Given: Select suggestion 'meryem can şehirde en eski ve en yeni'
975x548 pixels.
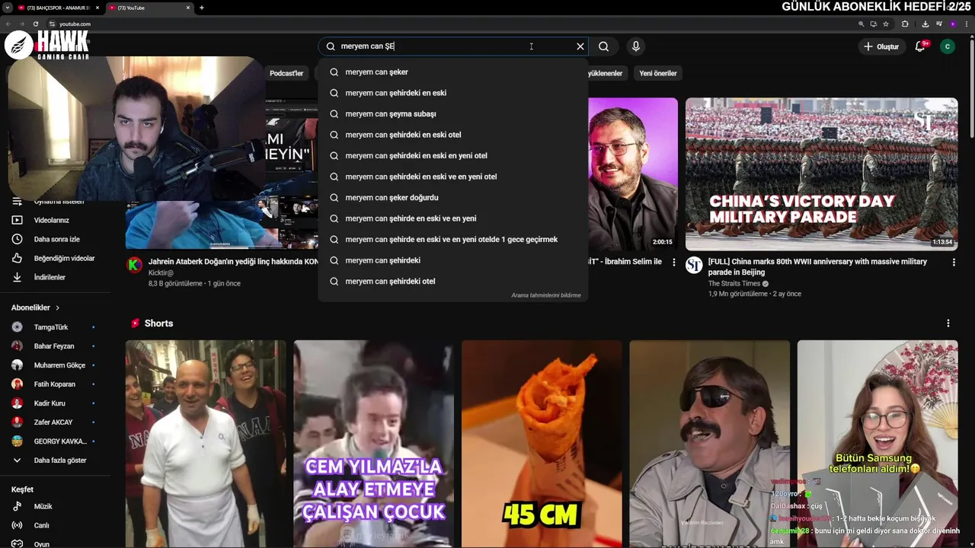Looking at the screenshot, I should [453, 218].
